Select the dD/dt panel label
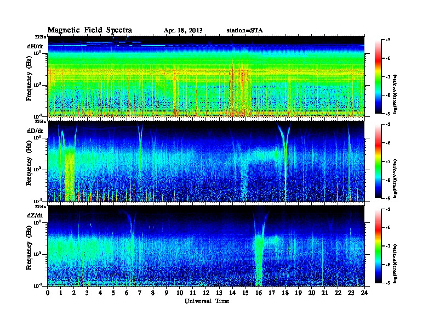 (35, 131)
